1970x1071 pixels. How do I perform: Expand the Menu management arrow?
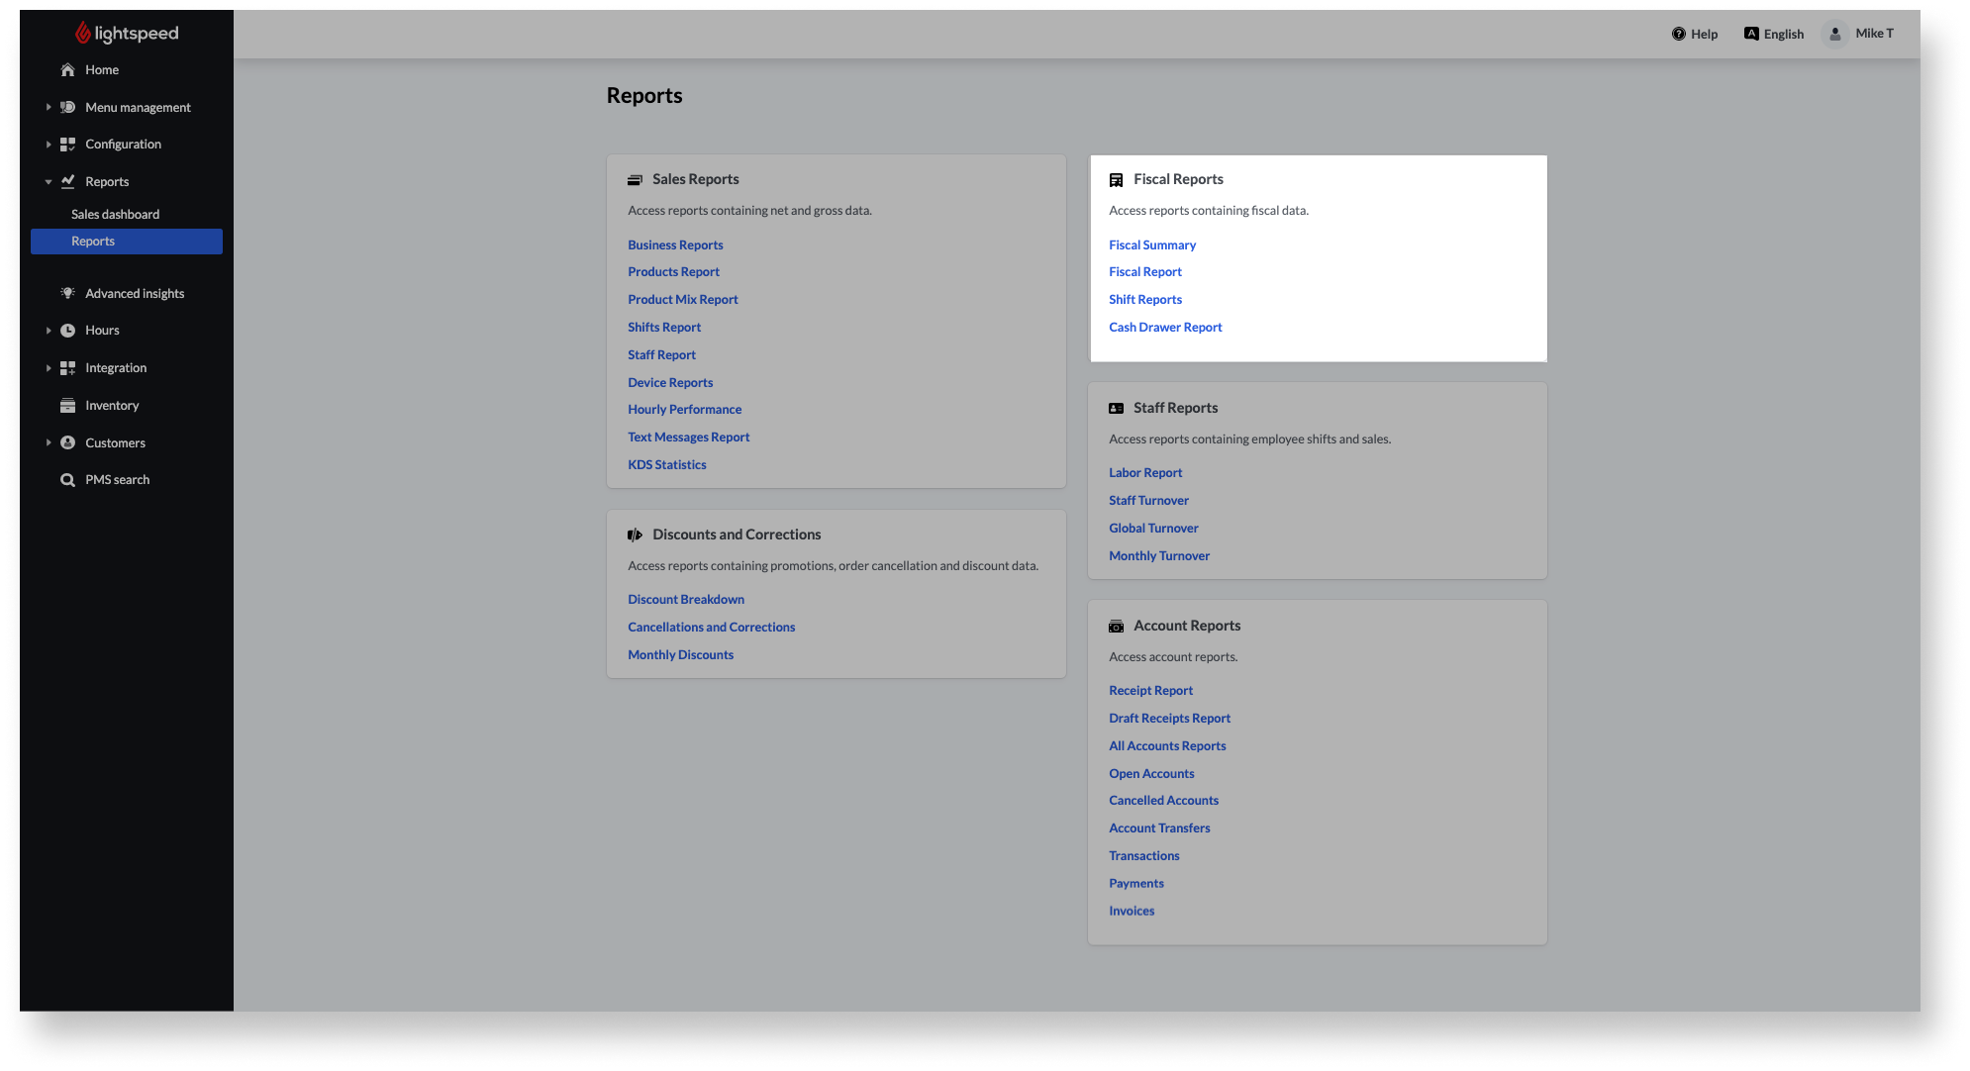(48, 107)
